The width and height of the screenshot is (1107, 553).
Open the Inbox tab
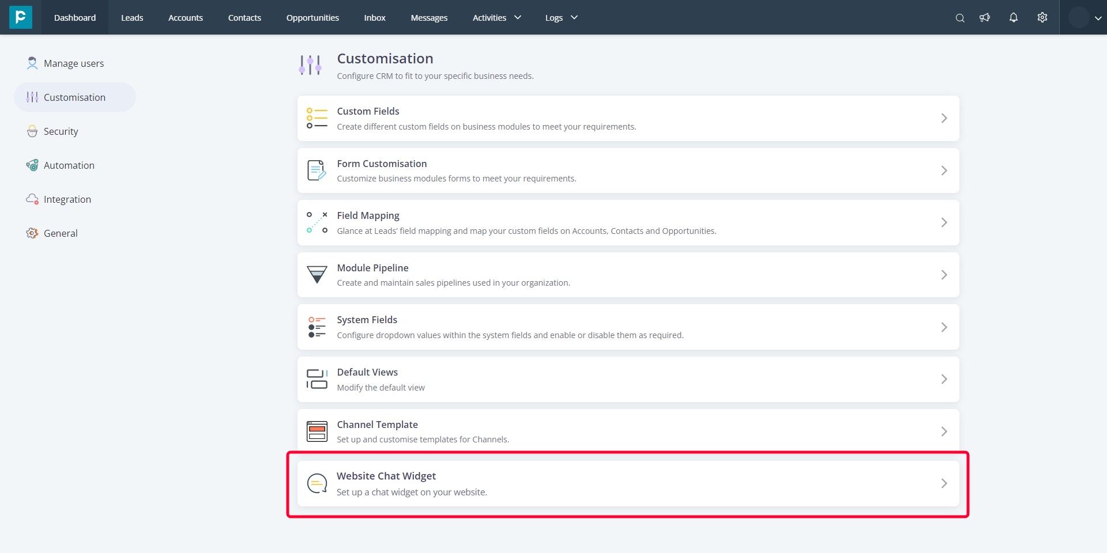coord(375,18)
